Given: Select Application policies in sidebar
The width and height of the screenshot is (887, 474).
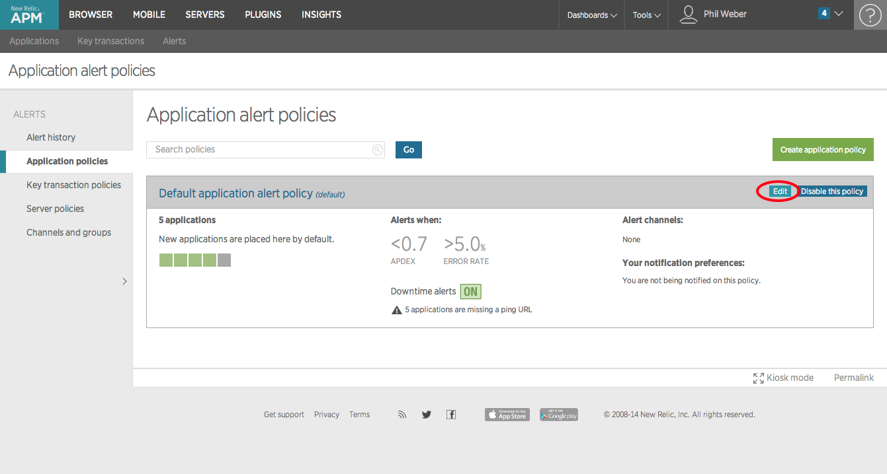Looking at the screenshot, I should pos(66,161).
